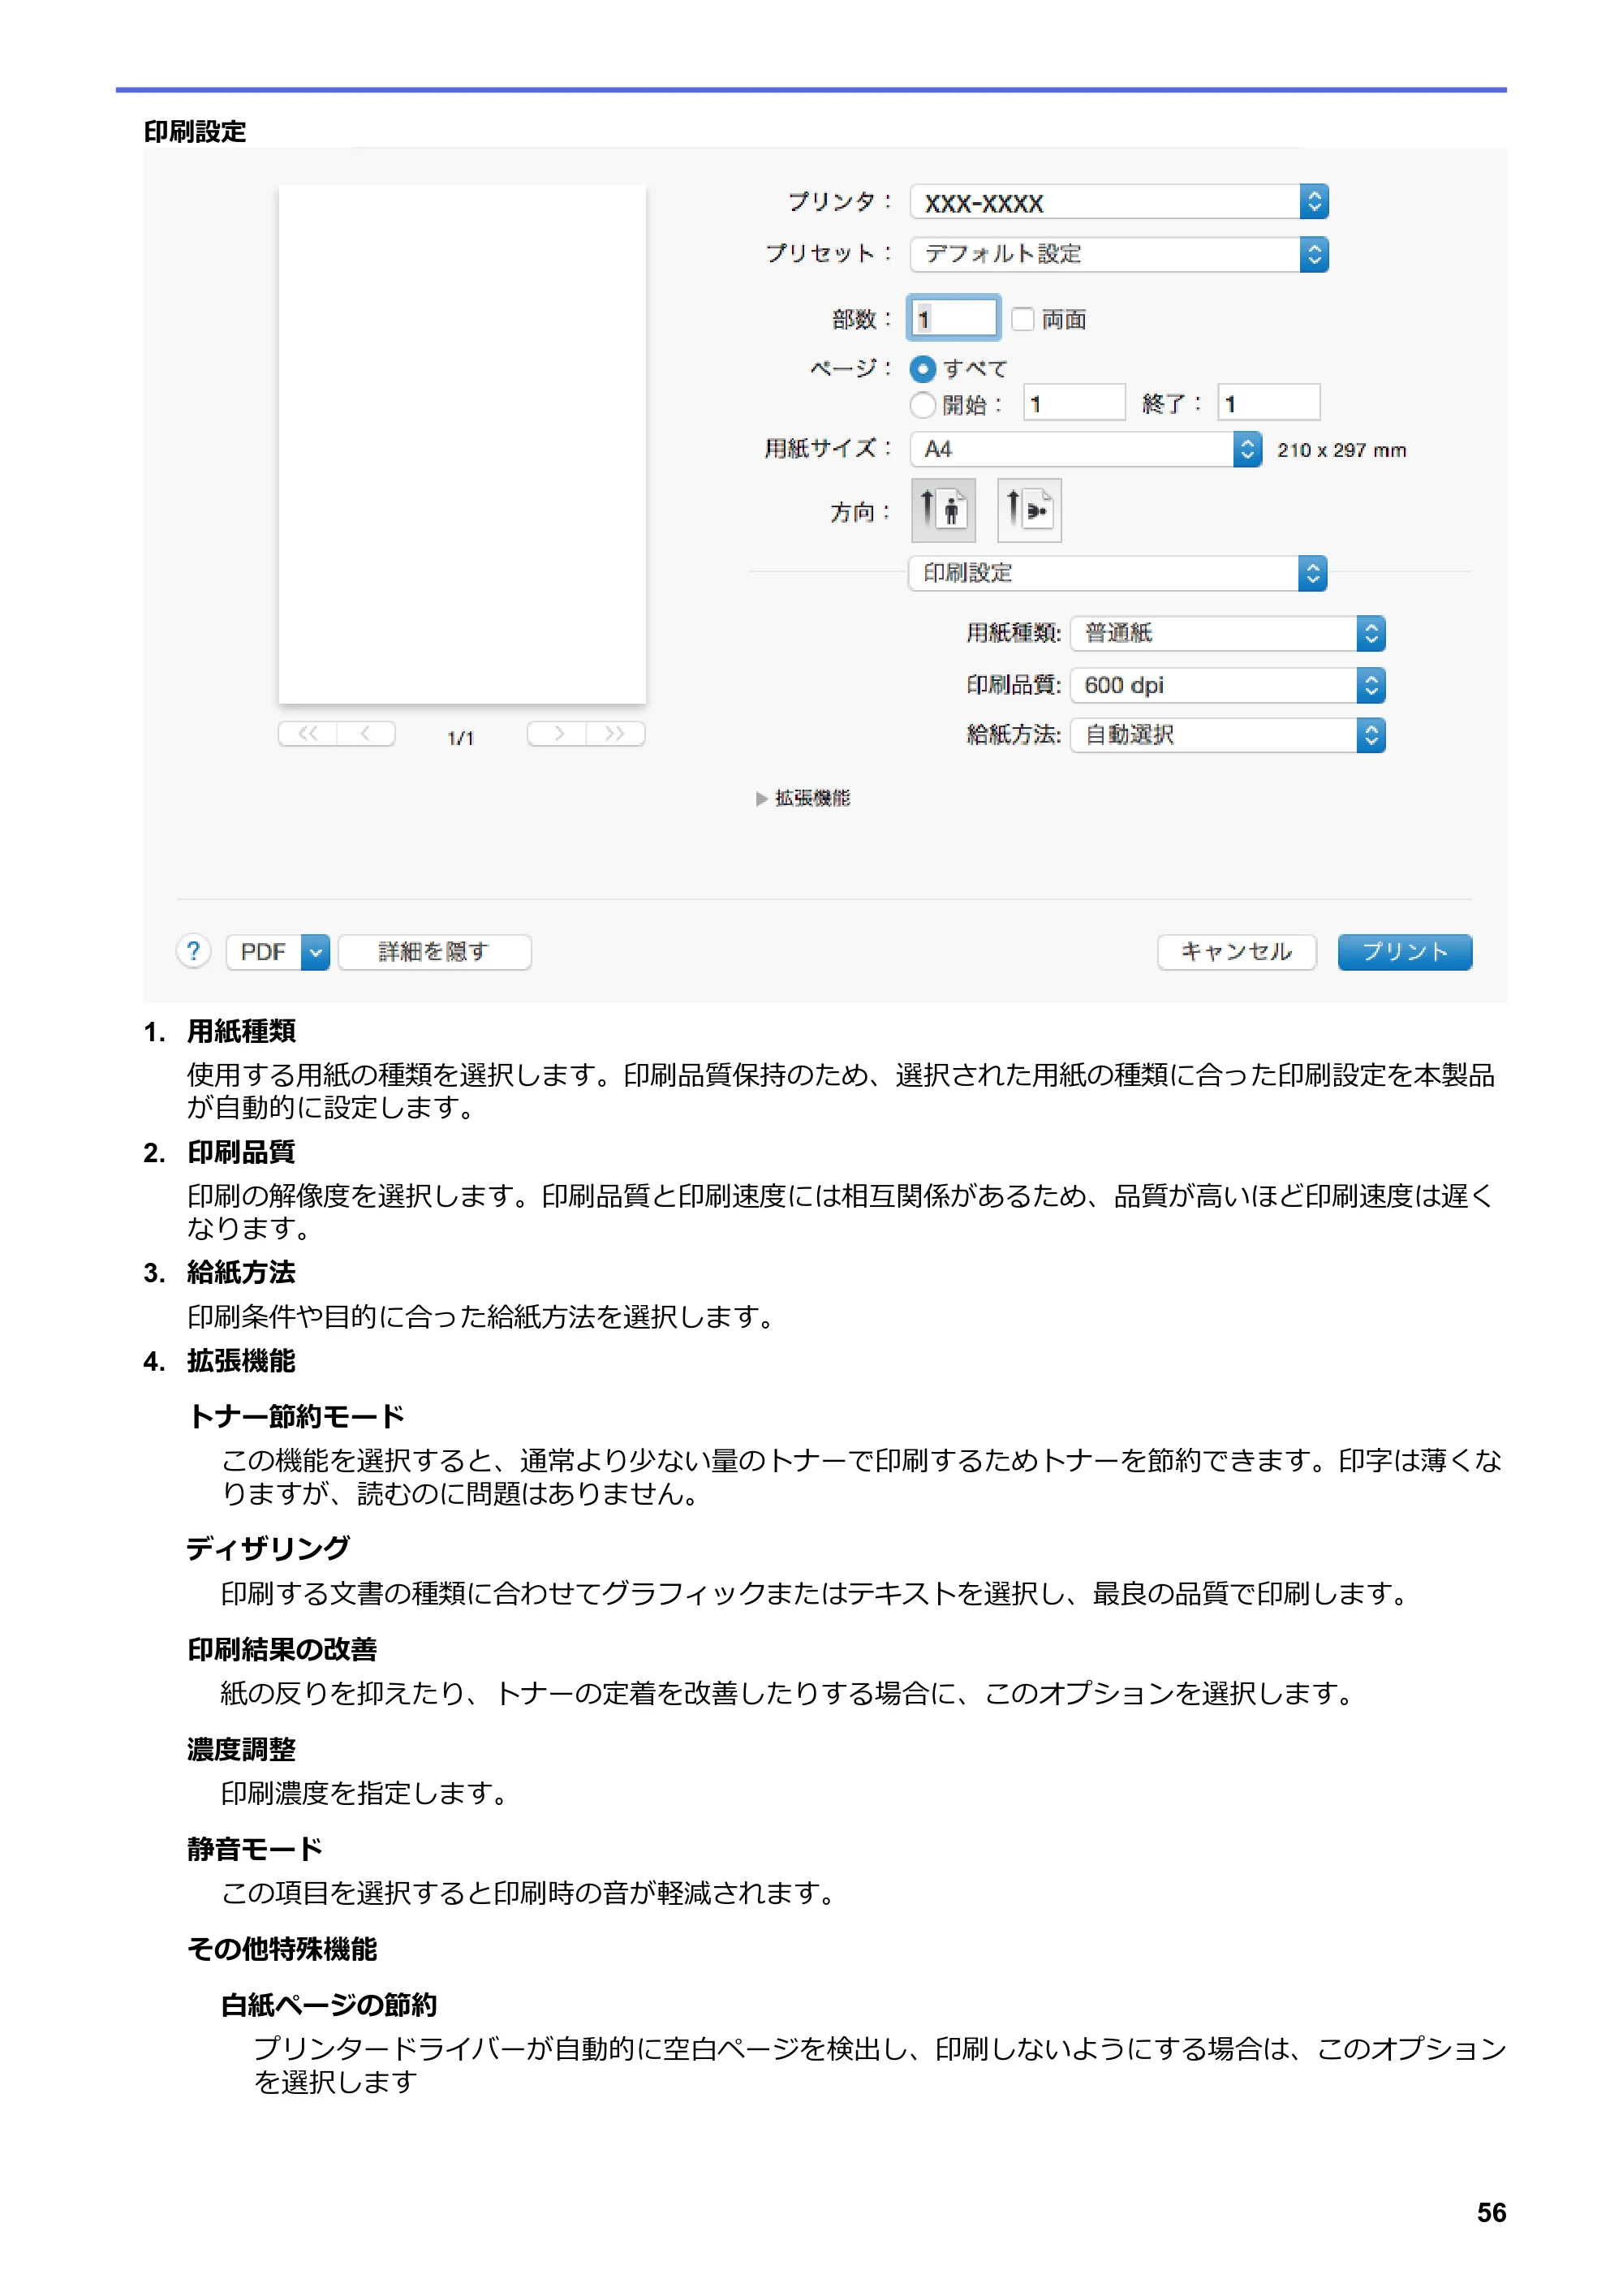This screenshot has width=1623, height=2296.
Task: Select the 開始 page range radio button
Action: [923, 405]
